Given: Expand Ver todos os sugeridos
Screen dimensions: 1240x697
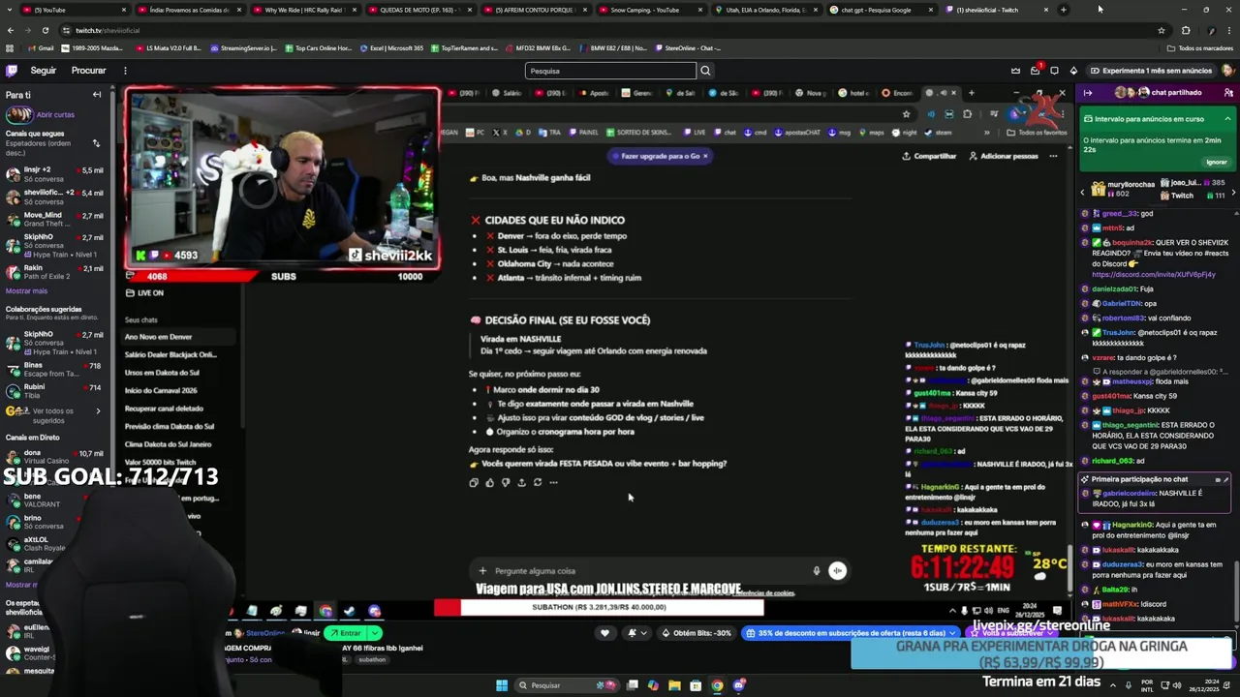Looking at the screenshot, I should (x=54, y=415).
